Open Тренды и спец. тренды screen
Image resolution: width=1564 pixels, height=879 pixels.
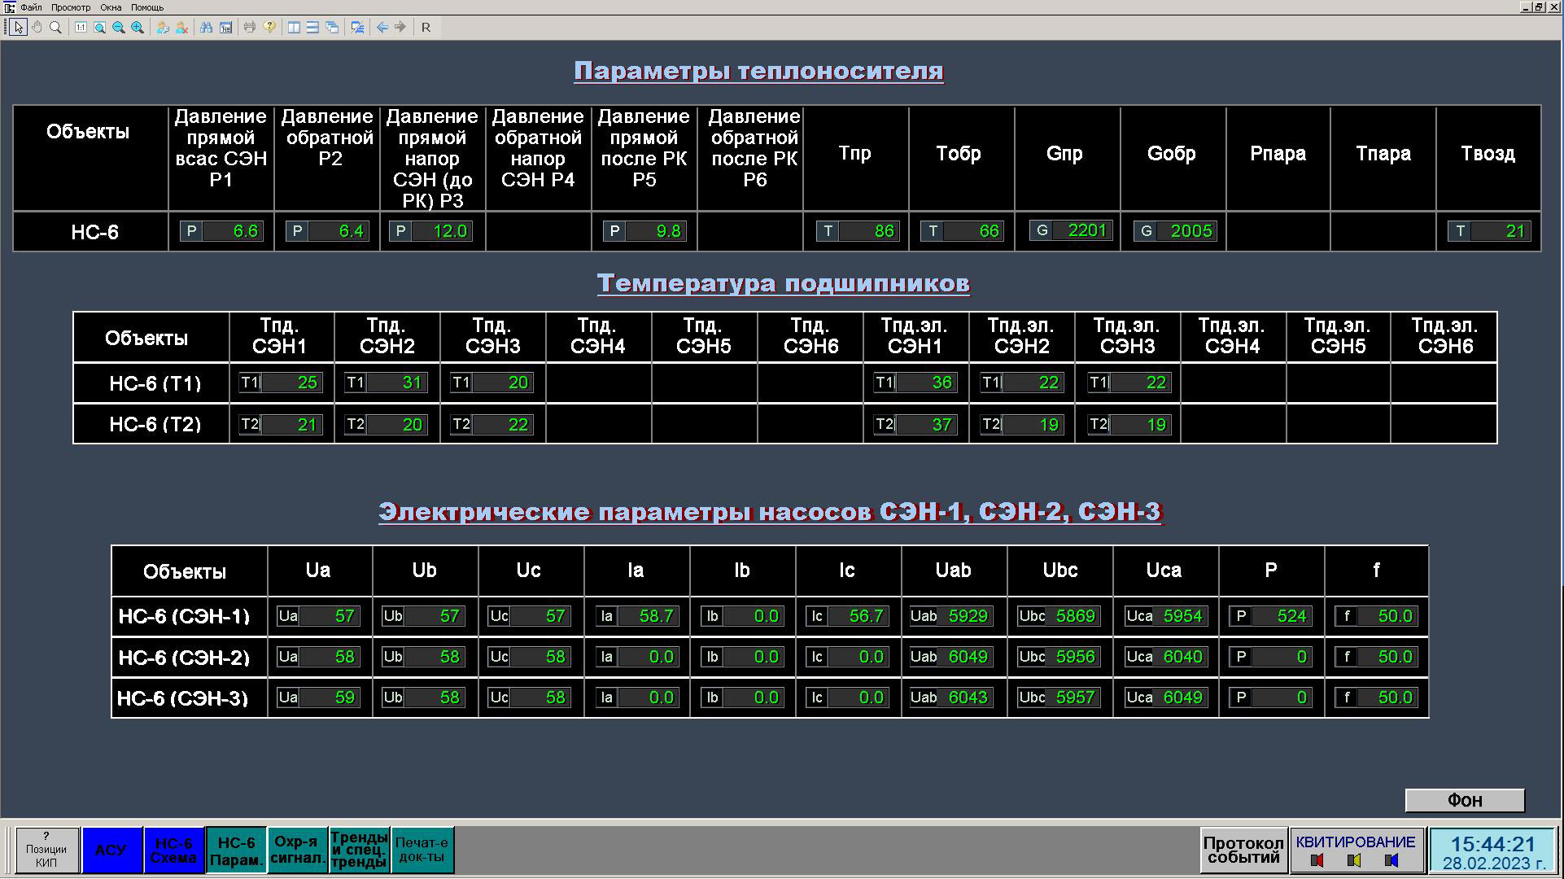pyautogui.click(x=359, y=851)
